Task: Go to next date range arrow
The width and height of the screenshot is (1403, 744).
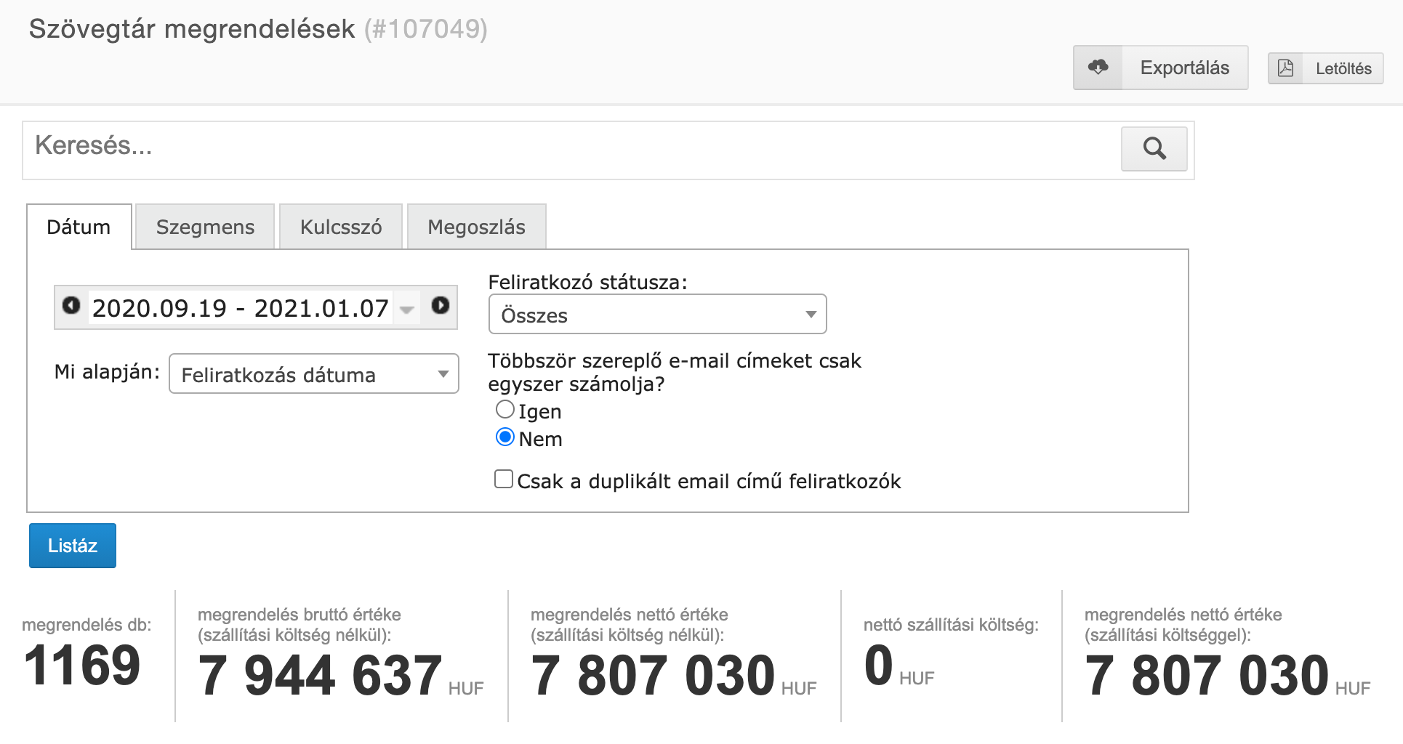Action: [441, 305]
